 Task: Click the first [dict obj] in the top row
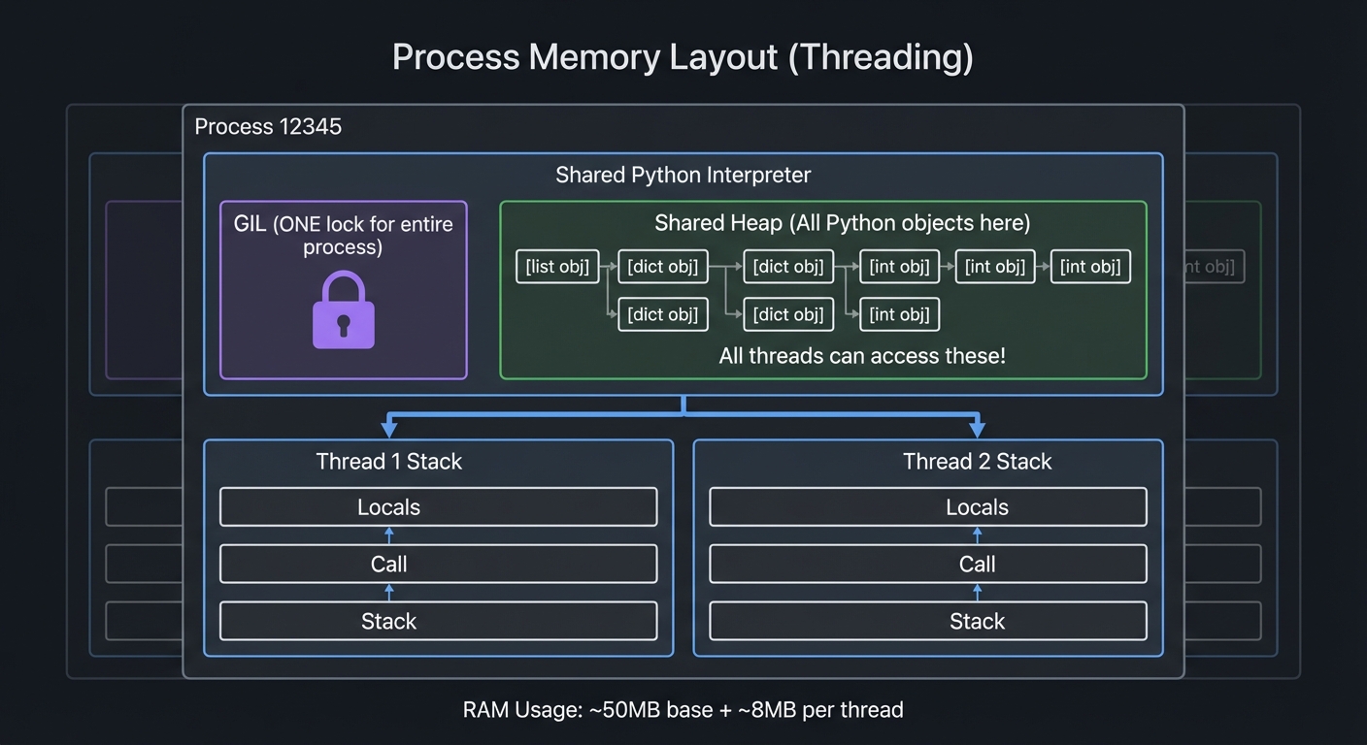(663, 267)
